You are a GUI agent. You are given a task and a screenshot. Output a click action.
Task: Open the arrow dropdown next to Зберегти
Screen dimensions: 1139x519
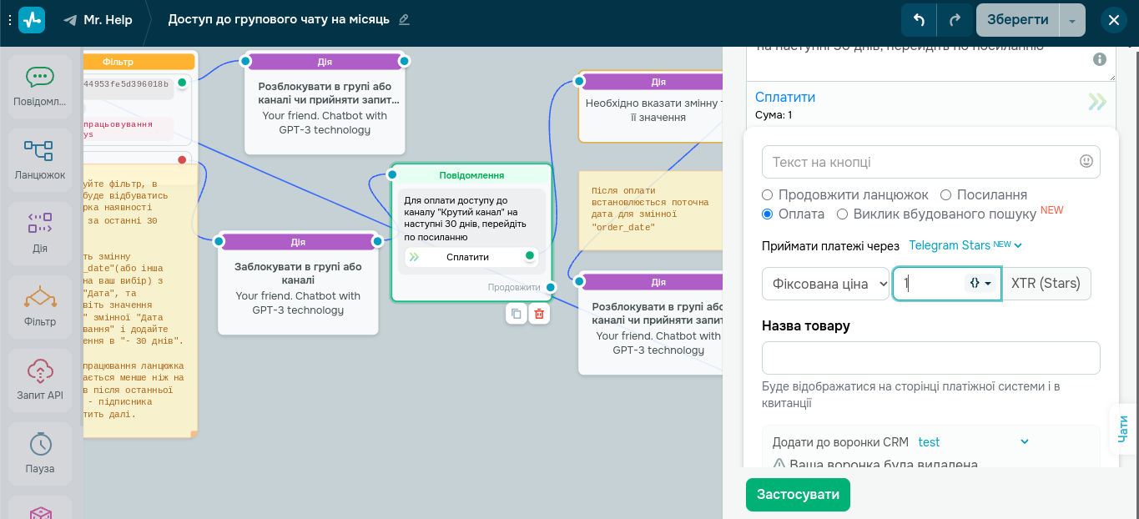click(x=1072, y=20)
